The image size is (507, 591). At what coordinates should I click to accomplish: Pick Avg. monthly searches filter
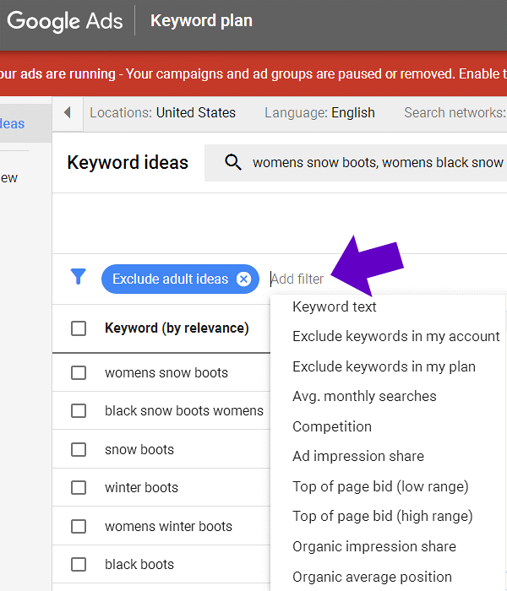(364, 396)
